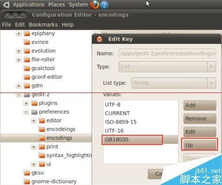Viewport: 222px width, 185px height.
Task: Click the Add button
Action: click(x=200, y=105)
